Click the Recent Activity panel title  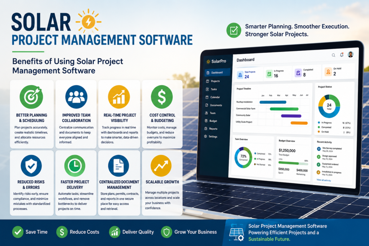point(324,142)
